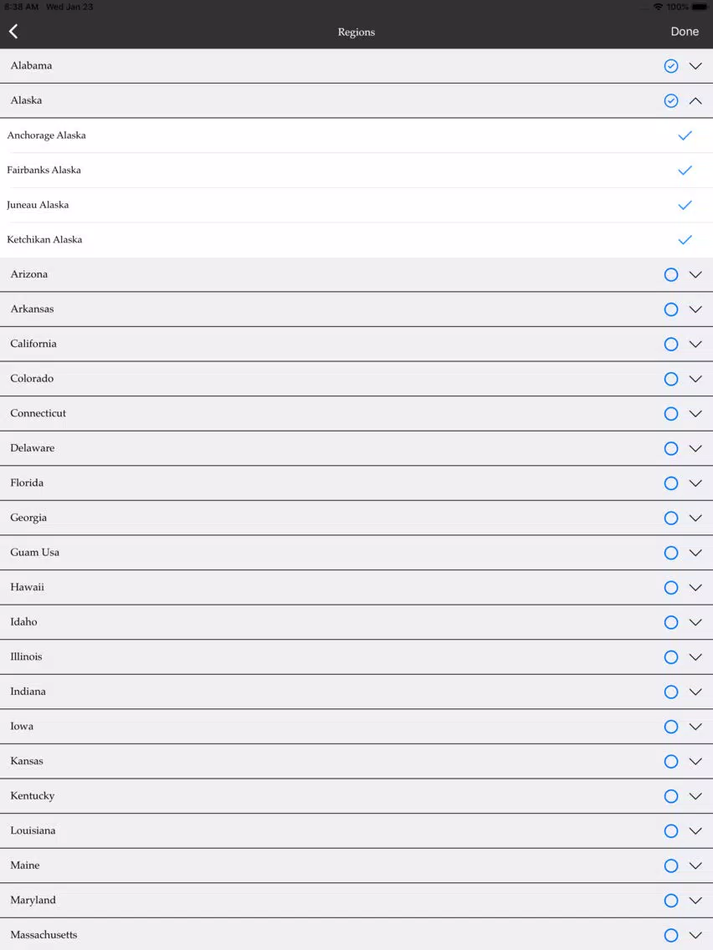The image size is (713, 950).
Task: Expand the Georgia chevron
Action: 695,518
